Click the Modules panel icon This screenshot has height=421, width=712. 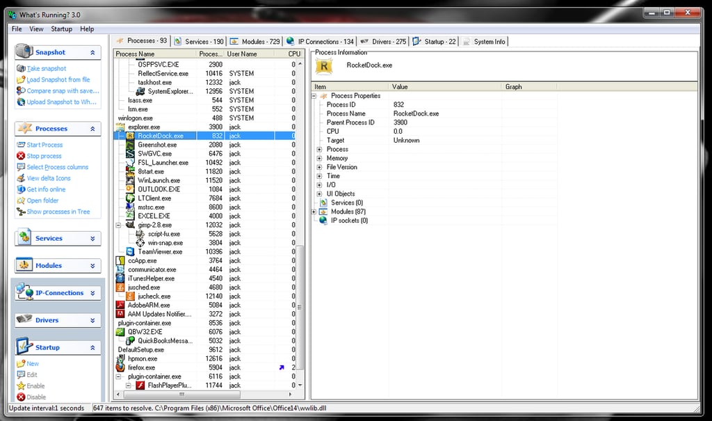[24, 264]
